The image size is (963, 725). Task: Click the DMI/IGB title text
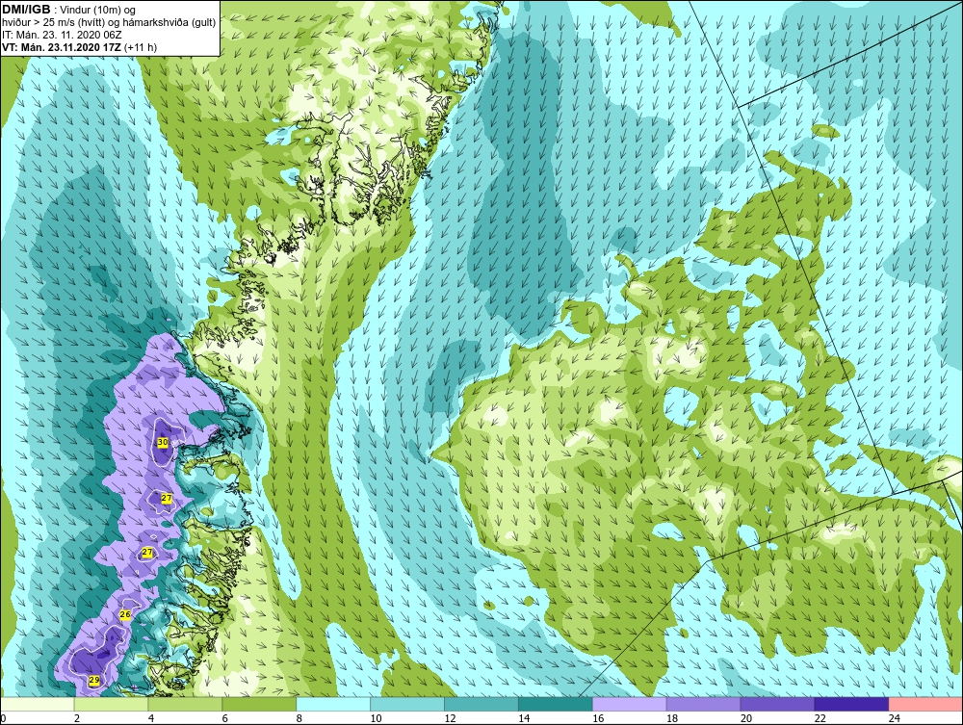coord(26,10)
